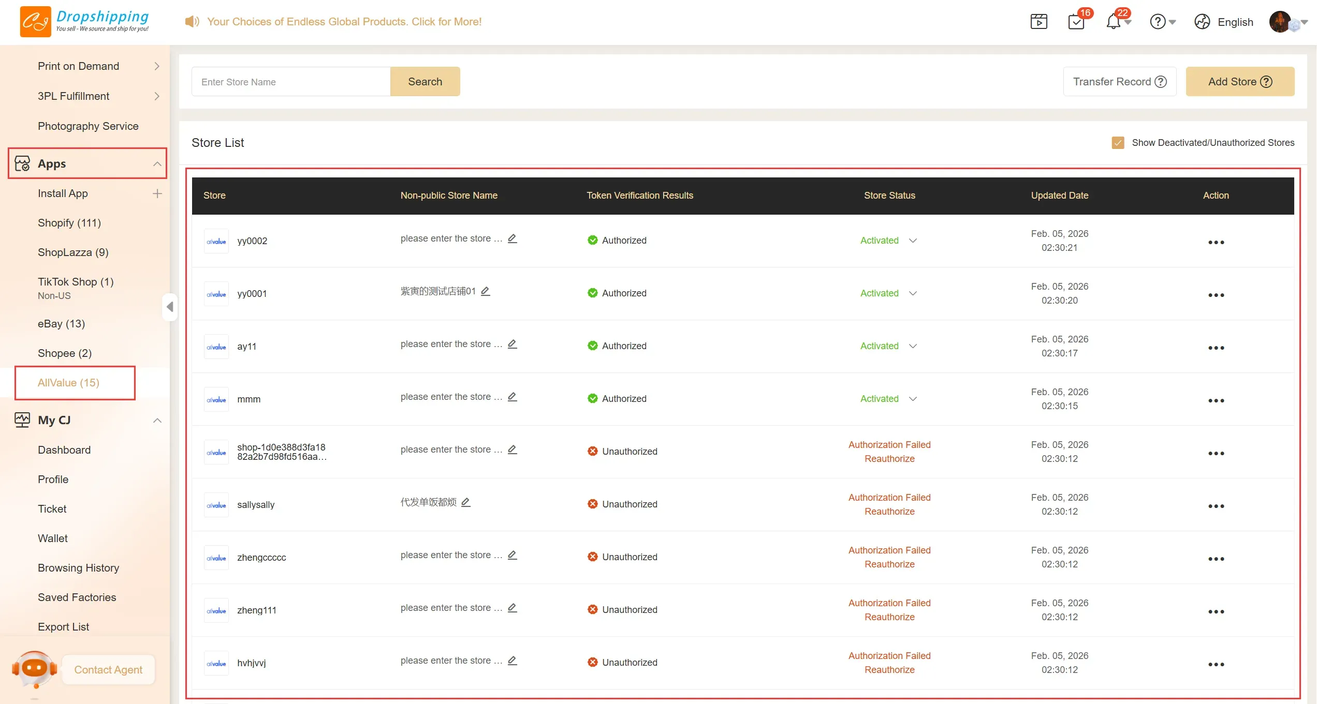Collapse the sidebar with arrow handle
This screenshot has height=704, width=1317.
coord(170,307)
